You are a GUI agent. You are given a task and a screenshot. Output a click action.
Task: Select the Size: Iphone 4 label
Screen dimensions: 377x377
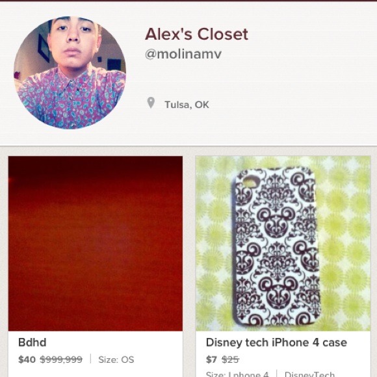[x=237, y=374]
